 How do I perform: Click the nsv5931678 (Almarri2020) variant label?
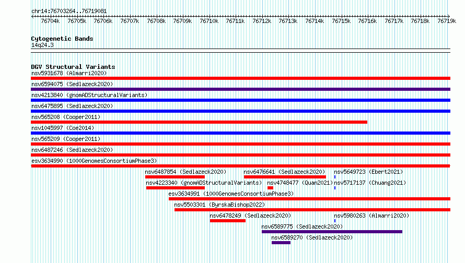(69, 73)
